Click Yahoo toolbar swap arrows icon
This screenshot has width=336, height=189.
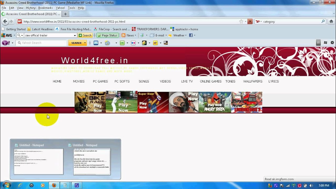(x=325, y=43)
